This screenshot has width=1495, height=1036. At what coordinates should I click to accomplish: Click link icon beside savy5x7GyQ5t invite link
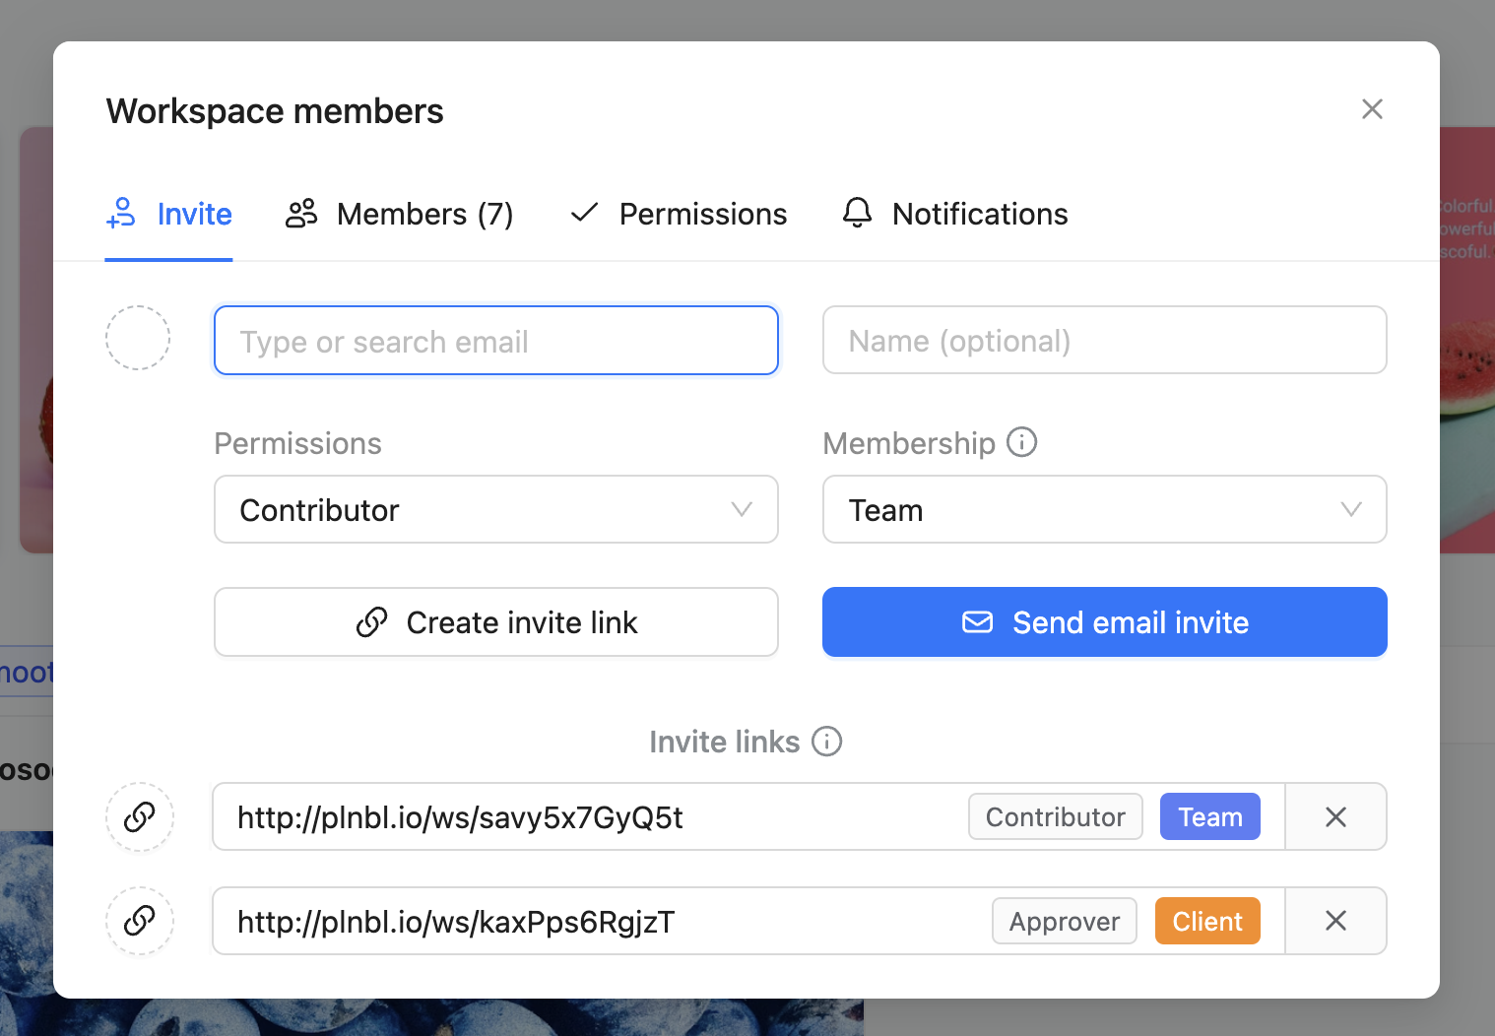139,817
